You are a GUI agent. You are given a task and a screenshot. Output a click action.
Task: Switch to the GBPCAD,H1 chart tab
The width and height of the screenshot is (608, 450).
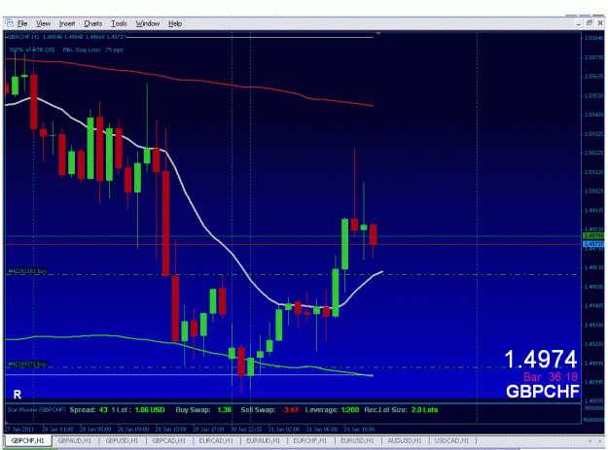tap(168, 440)
